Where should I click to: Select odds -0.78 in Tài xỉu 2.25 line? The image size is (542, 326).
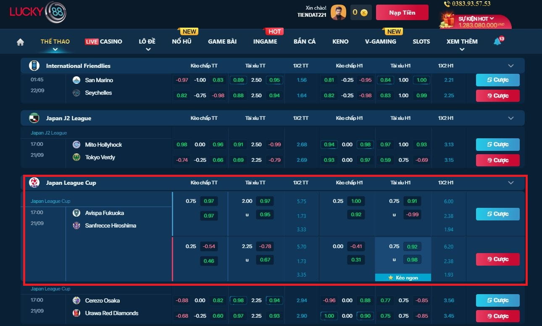pos(265,246)
